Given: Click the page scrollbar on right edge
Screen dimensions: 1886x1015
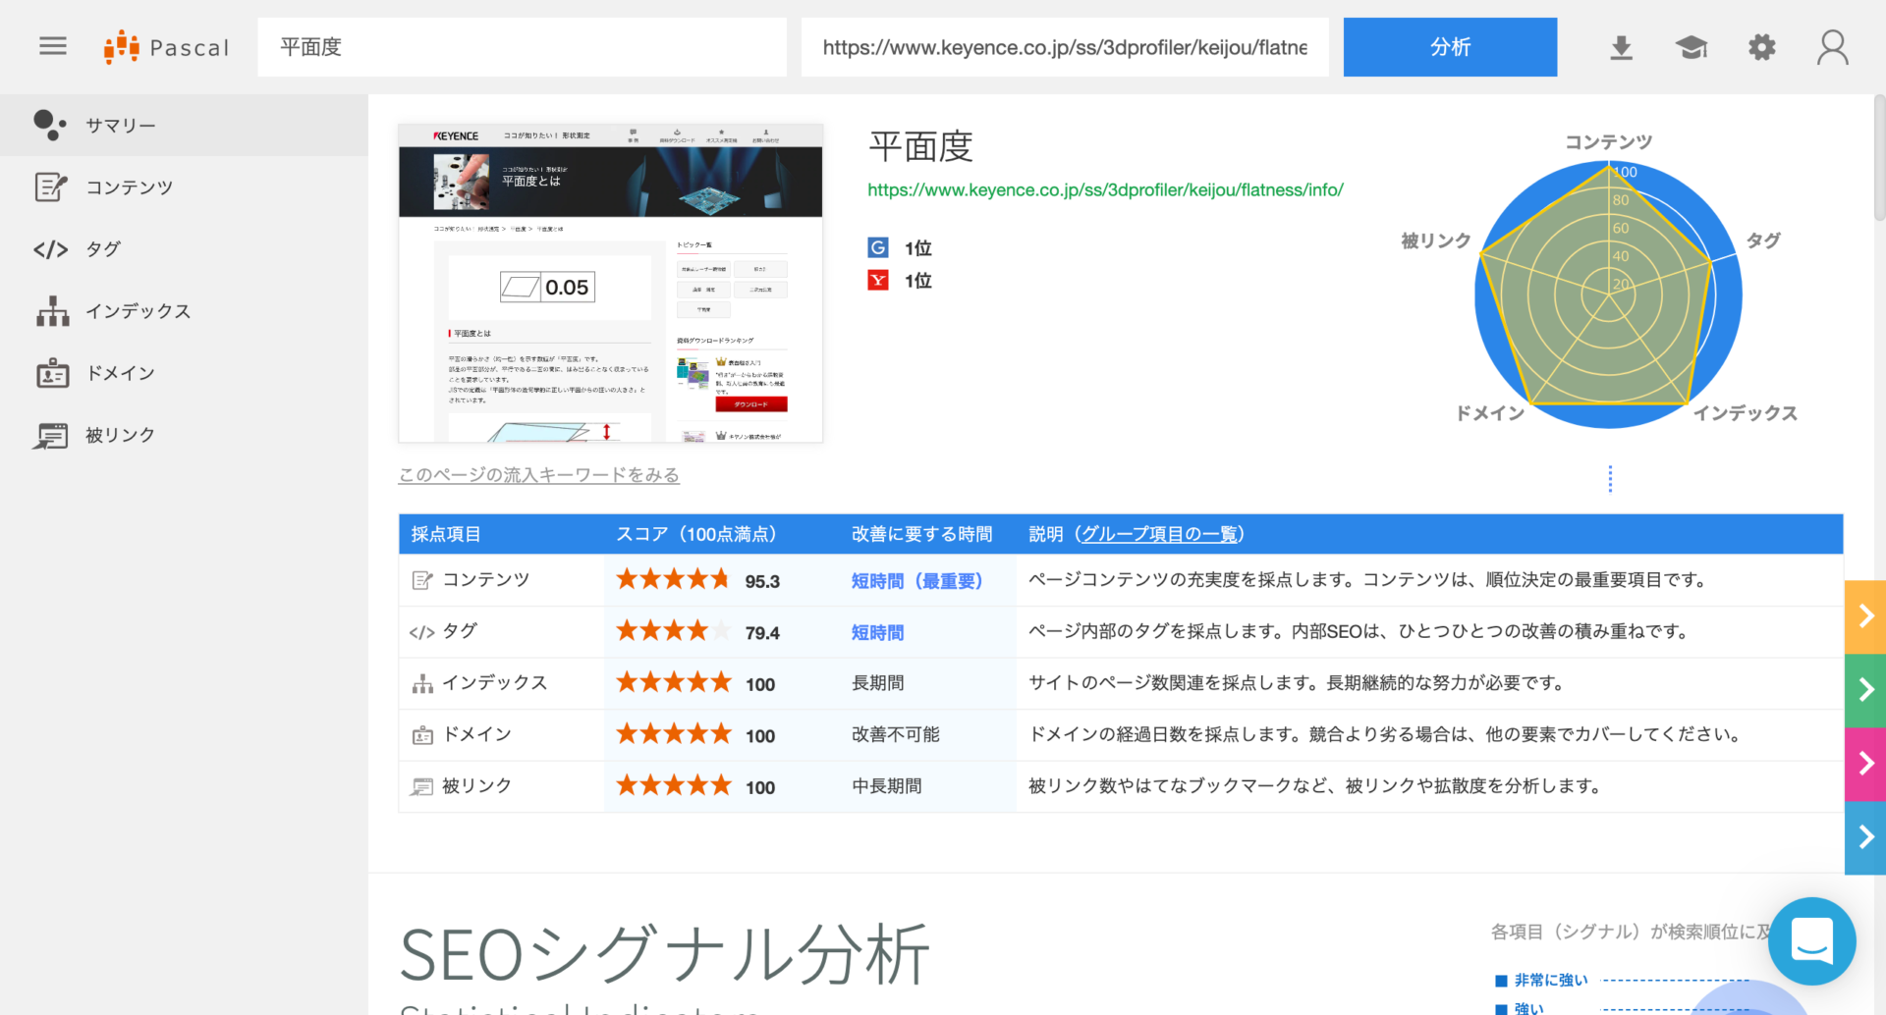Looking at the screenshot, I should click(x=1879, y=157).
